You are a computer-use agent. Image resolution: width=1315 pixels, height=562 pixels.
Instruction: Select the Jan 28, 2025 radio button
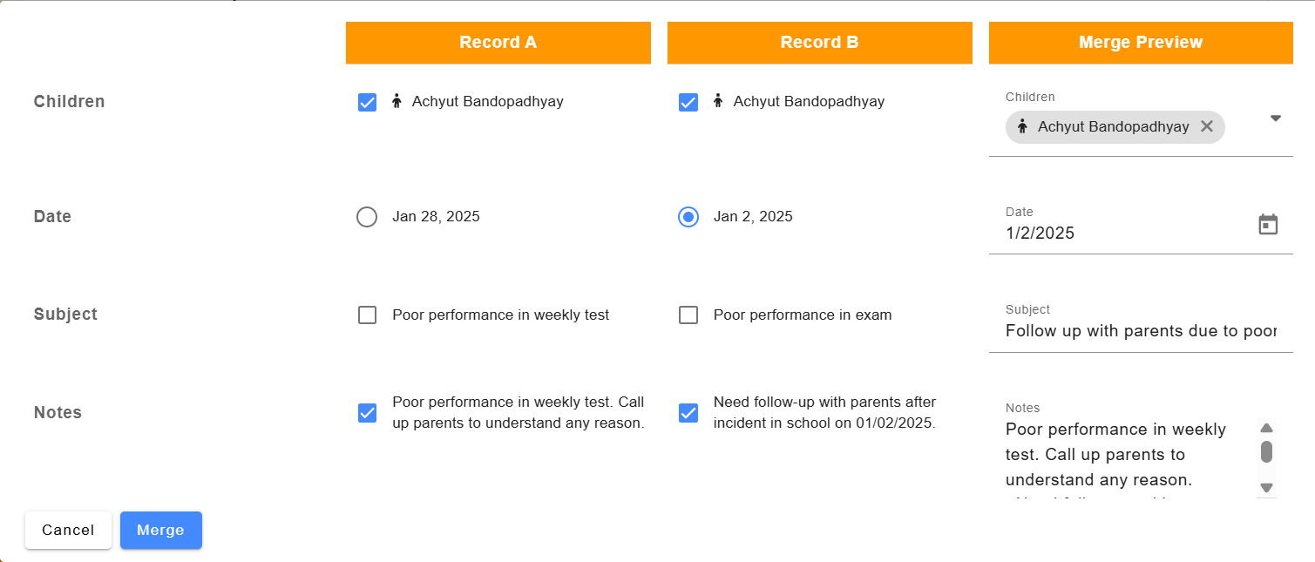coord(367,216)
